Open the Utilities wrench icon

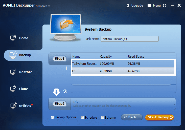click(13, 105)
